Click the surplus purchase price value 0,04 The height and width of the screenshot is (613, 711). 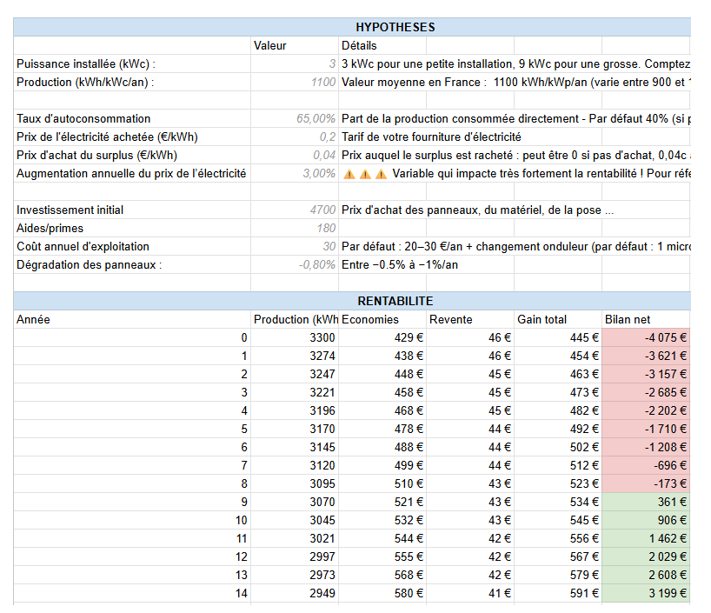point(295,155)
